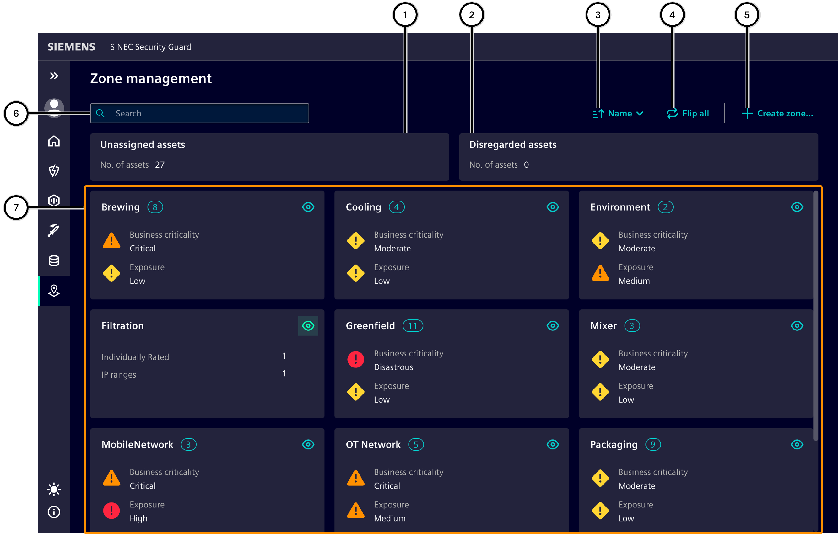Click OT Network Medium exposure icon

pos(355,511)
